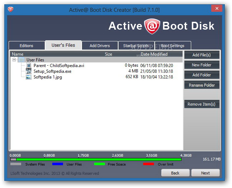Click the User Files folder icon

[x=21, y=60]
